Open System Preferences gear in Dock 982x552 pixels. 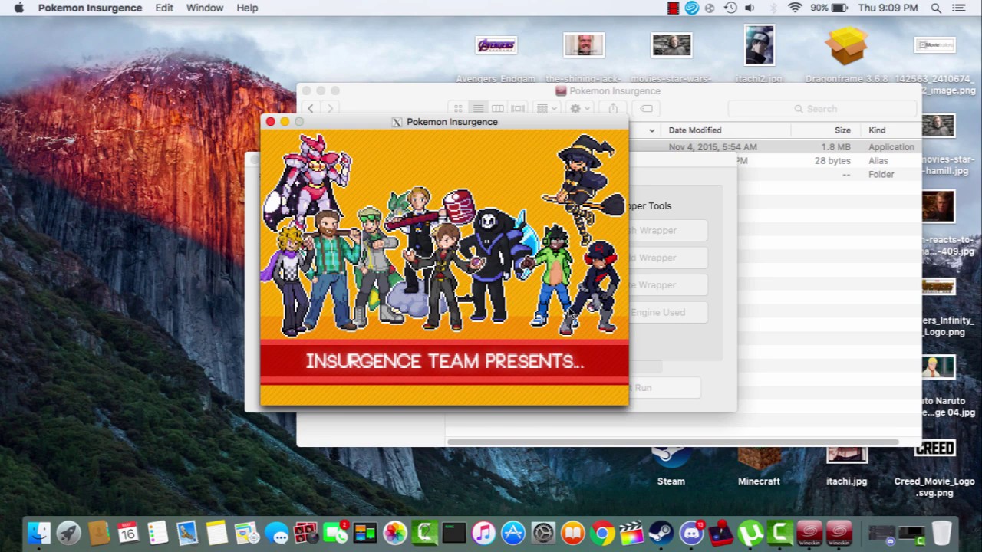[x=543, y=533]
